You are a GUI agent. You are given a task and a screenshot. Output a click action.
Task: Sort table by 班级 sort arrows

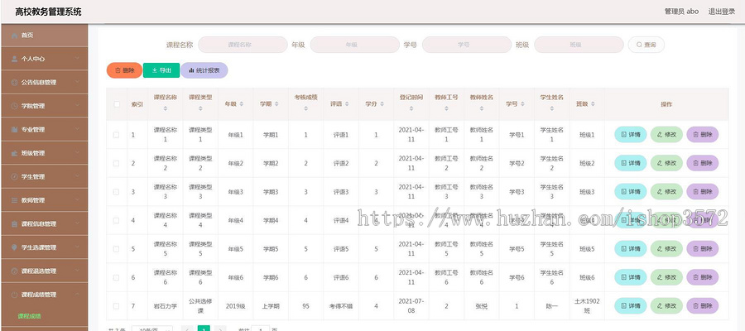click(x=593, y=104)
